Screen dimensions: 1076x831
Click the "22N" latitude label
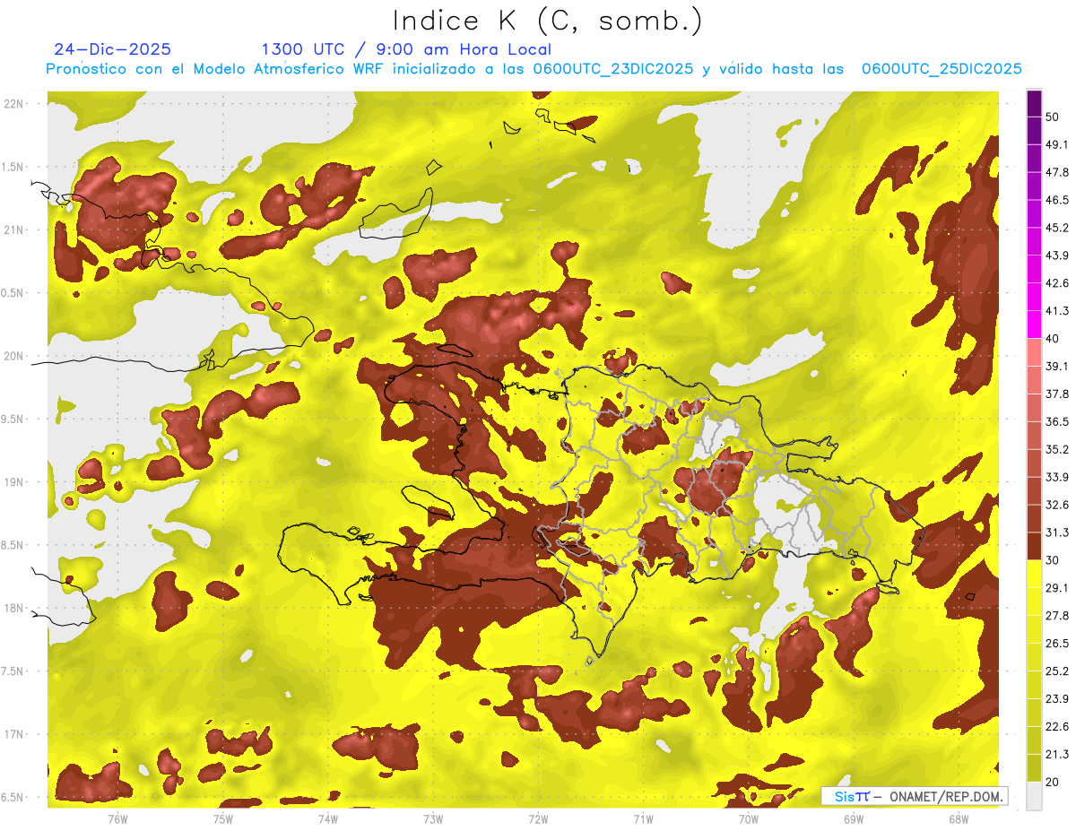13,104
